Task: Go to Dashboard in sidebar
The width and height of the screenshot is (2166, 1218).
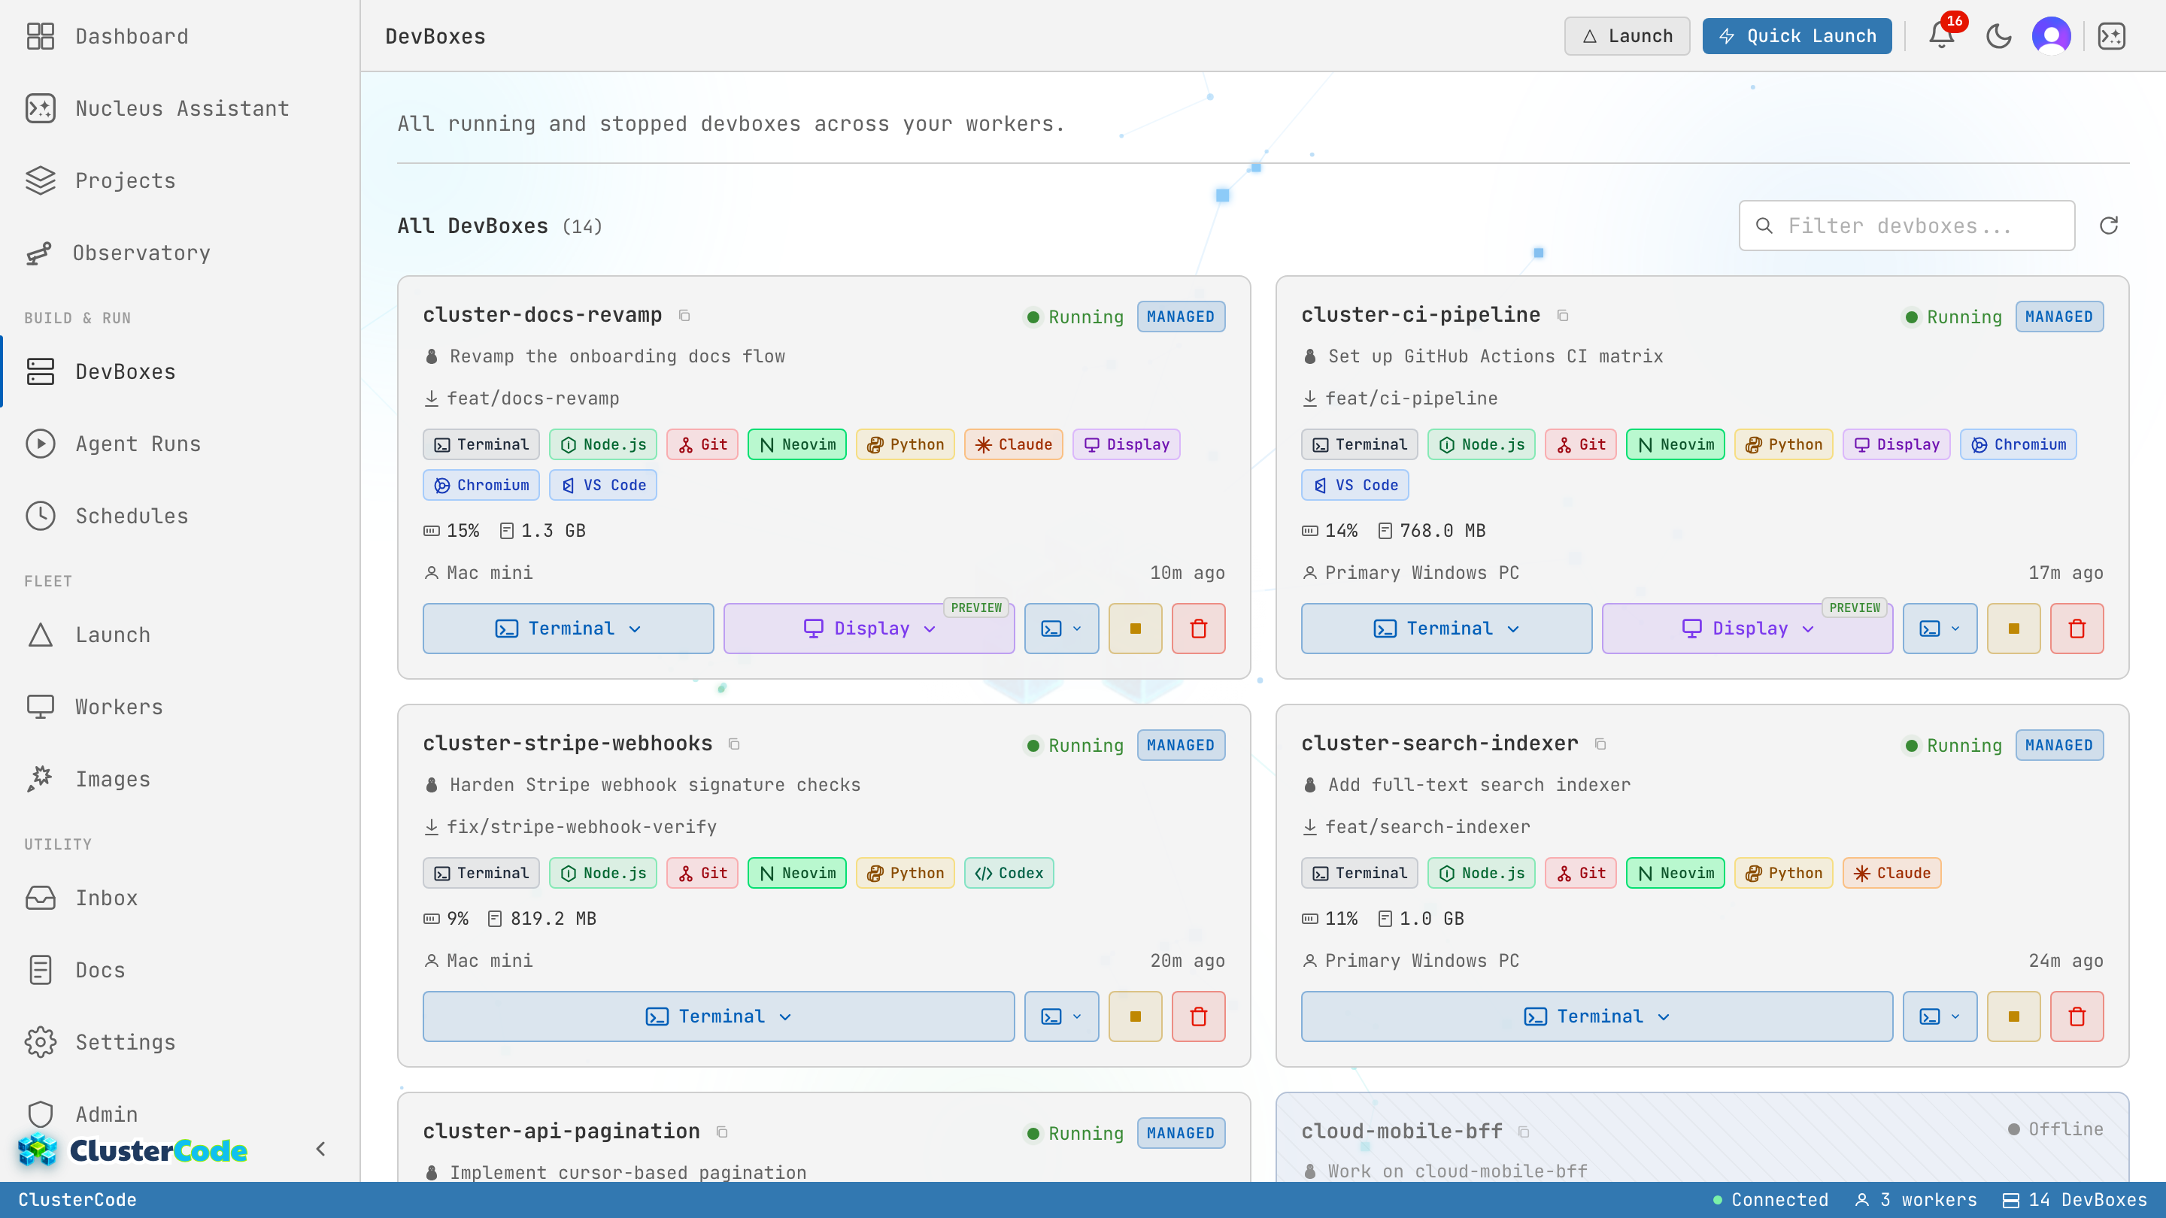Action: pos(180,36)
